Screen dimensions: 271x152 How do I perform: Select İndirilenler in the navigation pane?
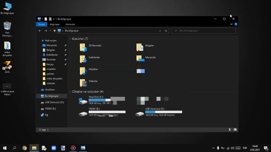point(52,55)
